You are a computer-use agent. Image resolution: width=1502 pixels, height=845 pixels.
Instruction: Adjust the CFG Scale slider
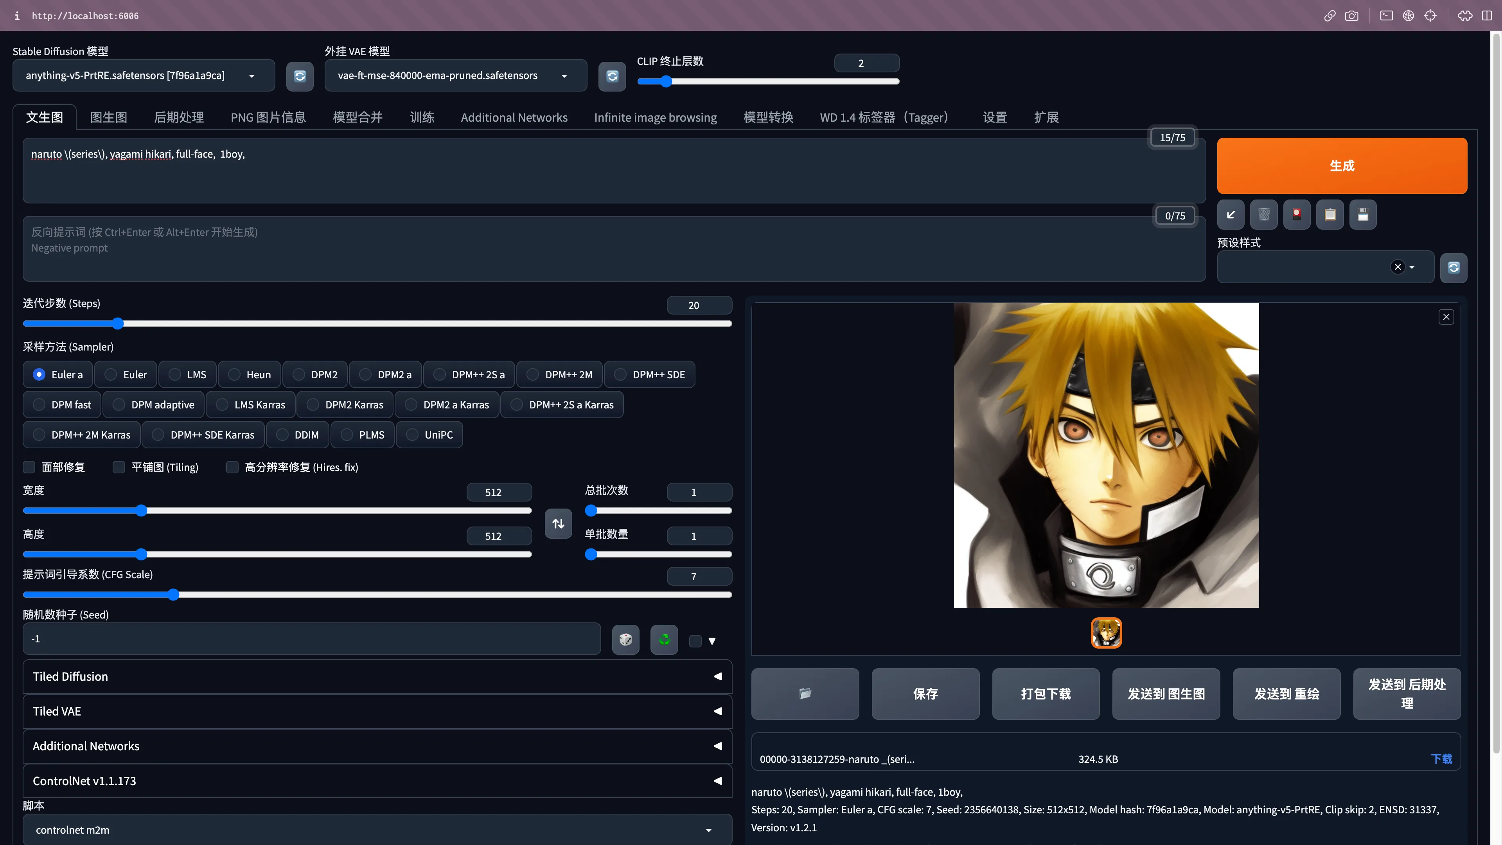coord(377,594)
